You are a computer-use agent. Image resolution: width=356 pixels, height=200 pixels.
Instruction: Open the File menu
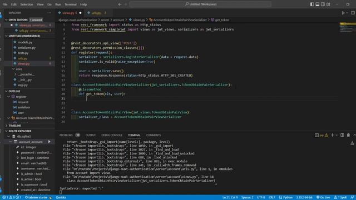tap(5, 4)
